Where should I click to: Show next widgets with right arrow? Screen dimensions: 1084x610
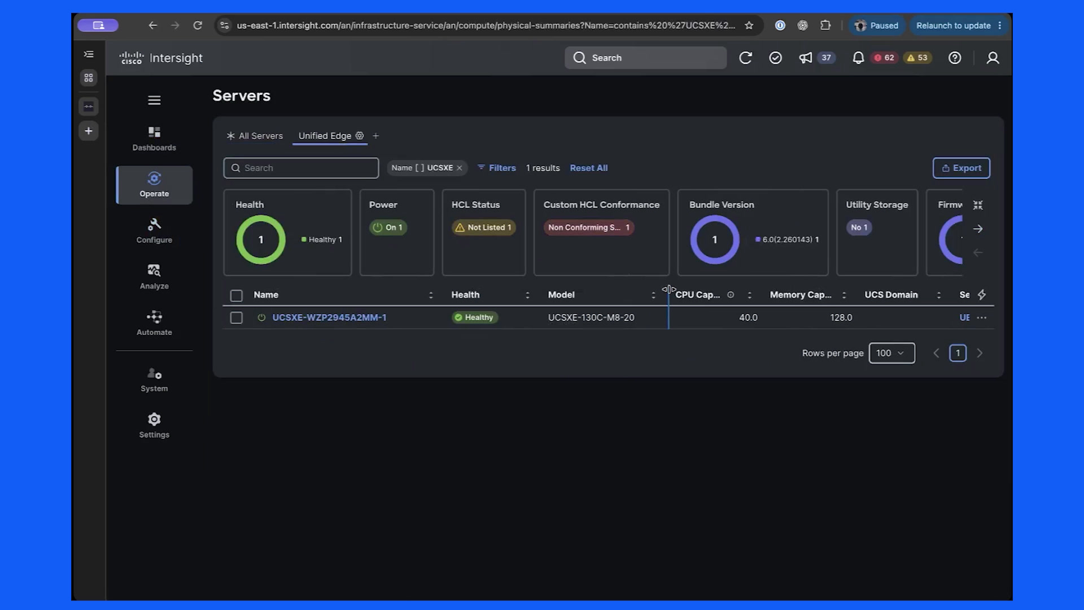point(978,229)
